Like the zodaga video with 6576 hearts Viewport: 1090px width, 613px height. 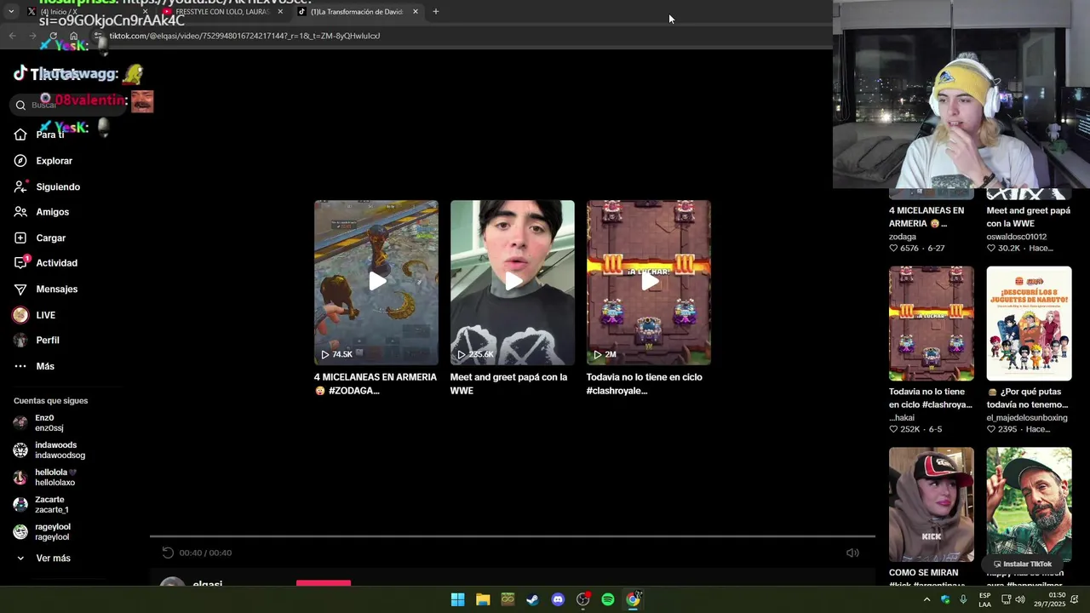point(894,249)
